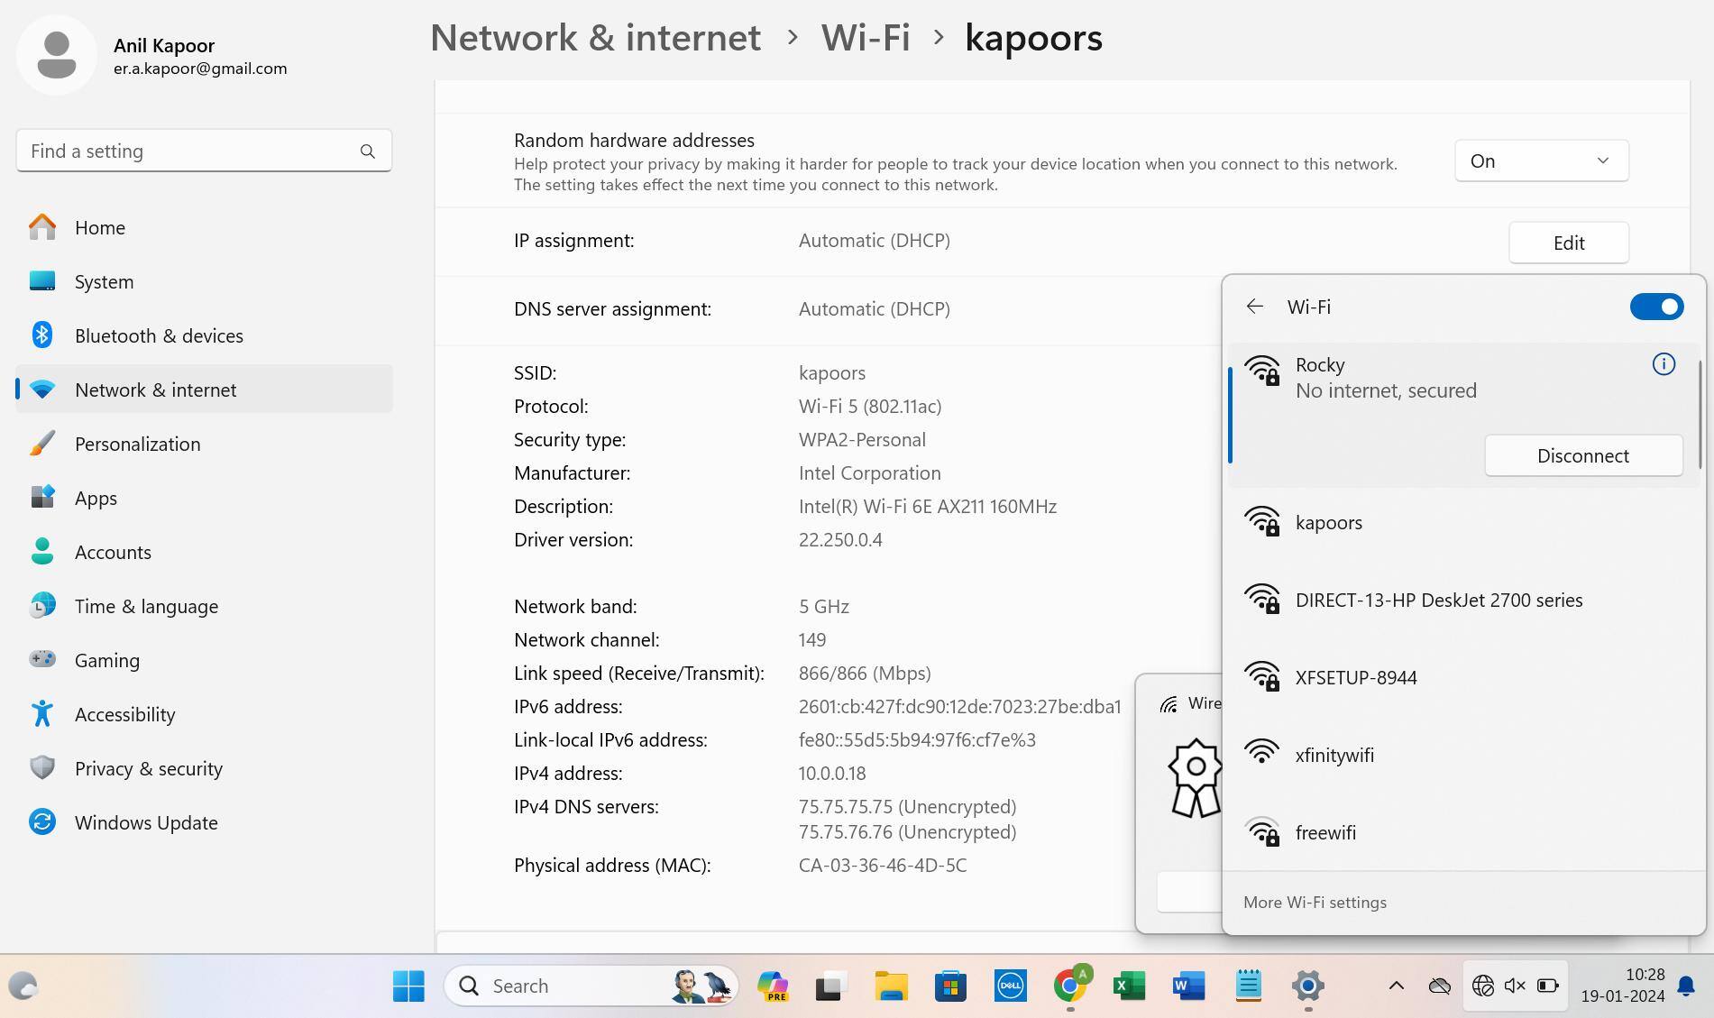Click the back arrow in Wi-Fi flyout
Screen dimensions: 1714x1018
(1254, 307)
